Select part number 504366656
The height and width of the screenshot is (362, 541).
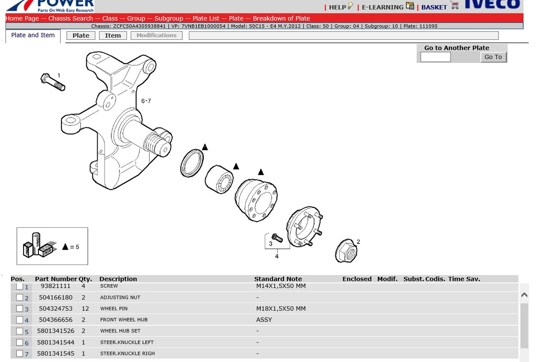[56, 320]
